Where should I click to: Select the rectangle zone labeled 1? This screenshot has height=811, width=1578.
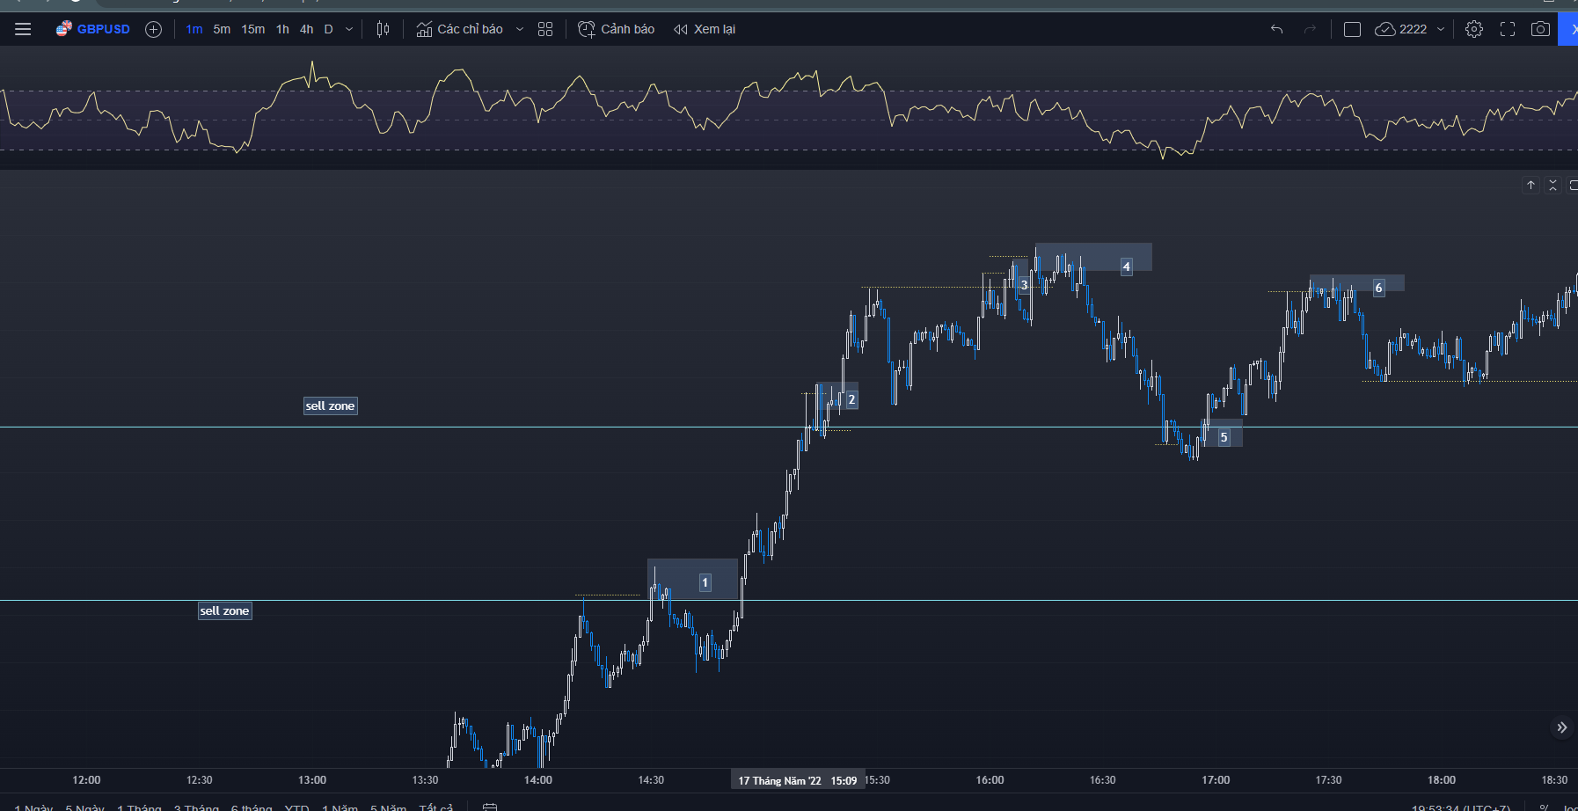pyautogui.click(x=692, y=580)
